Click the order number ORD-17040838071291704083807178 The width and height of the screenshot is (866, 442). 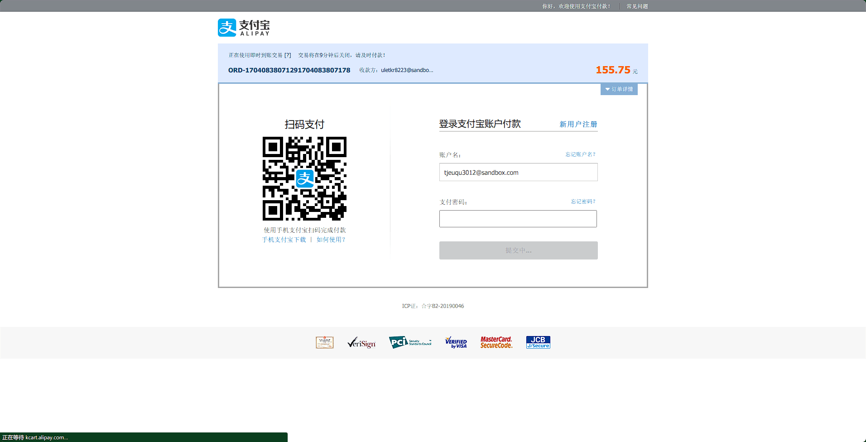click(289, 70)
